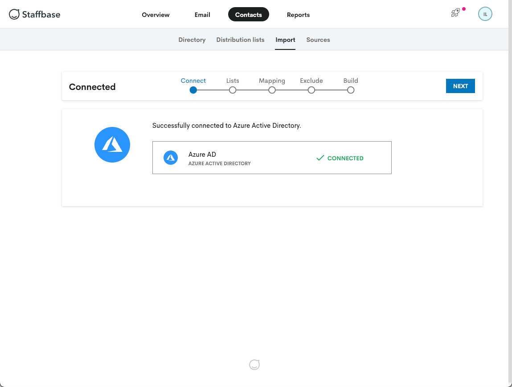Screen dimensions: 512x387
Task: Jump to the Exclude step circle
Action: tap(311, 90)
